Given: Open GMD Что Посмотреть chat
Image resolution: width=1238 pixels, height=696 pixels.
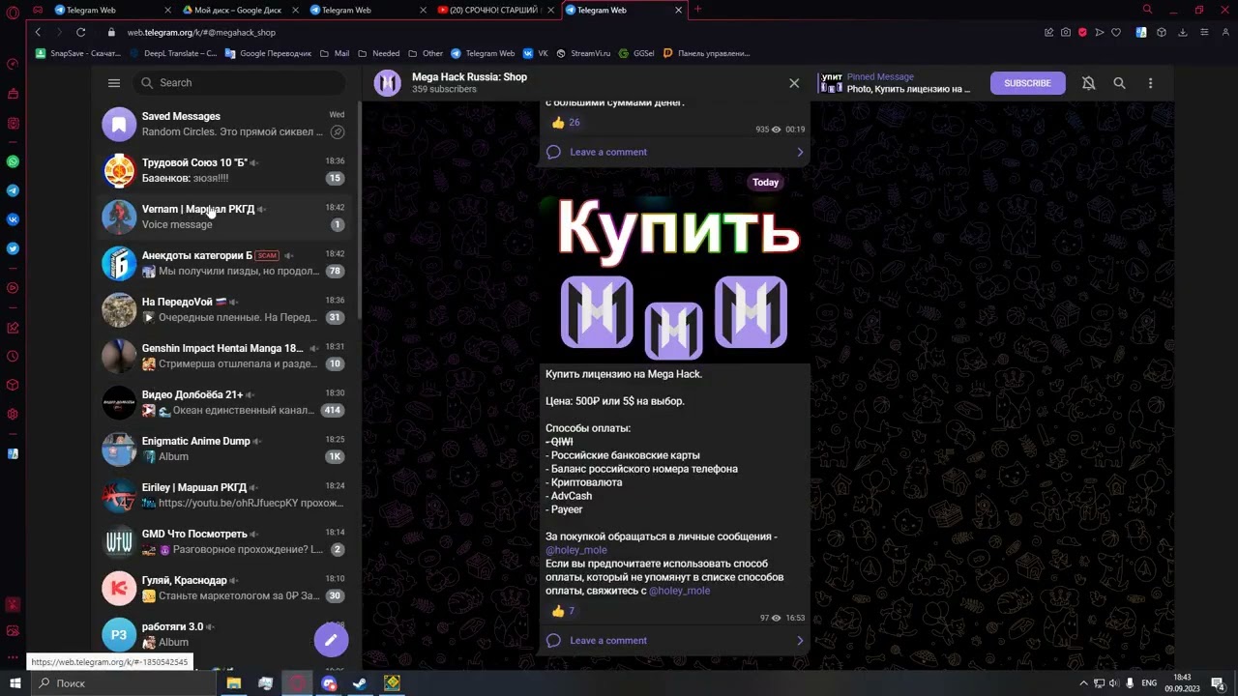Looking at the screenshot, I should 225,541.
